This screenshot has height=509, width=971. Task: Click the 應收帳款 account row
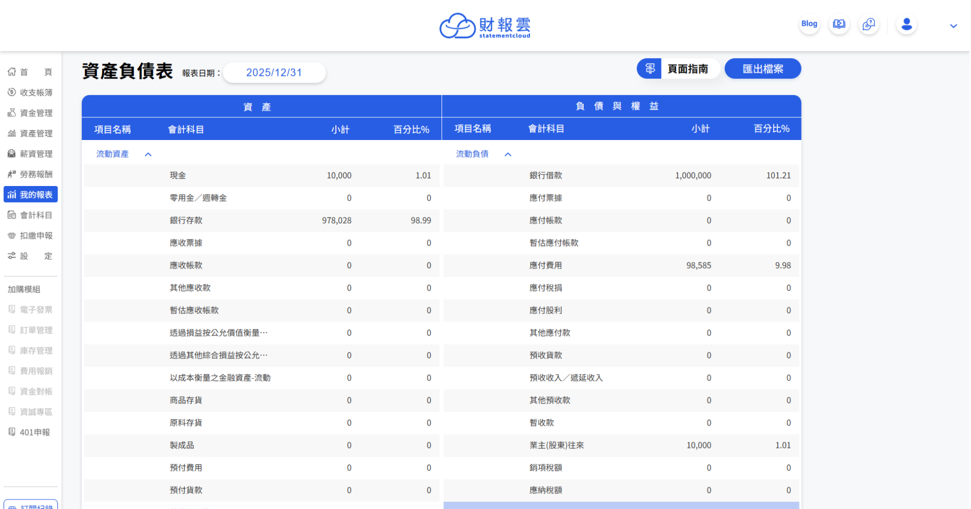pos(261,265)
